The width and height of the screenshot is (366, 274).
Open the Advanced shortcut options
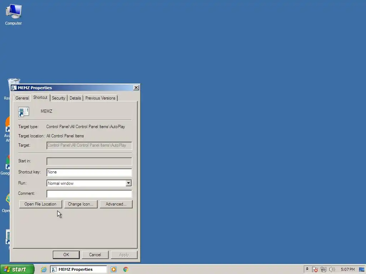click(x=116, y=204)
